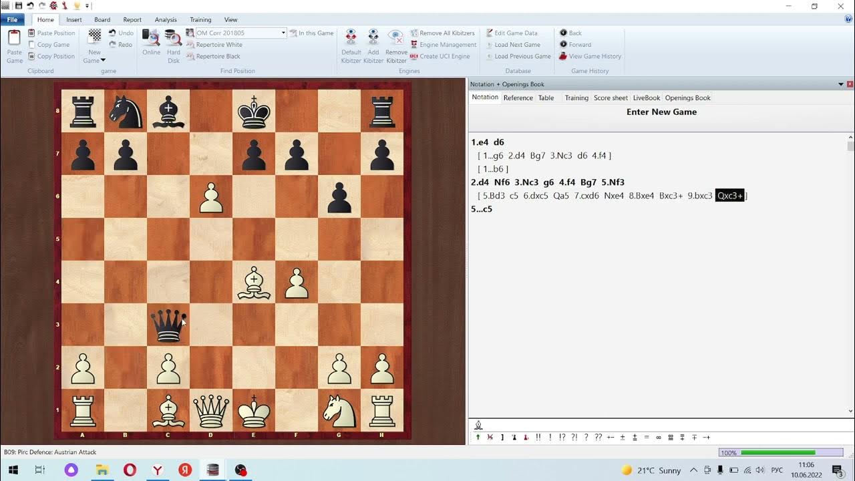Click Back in Game History group
This screenshot has height=481, width=855.
570,33
